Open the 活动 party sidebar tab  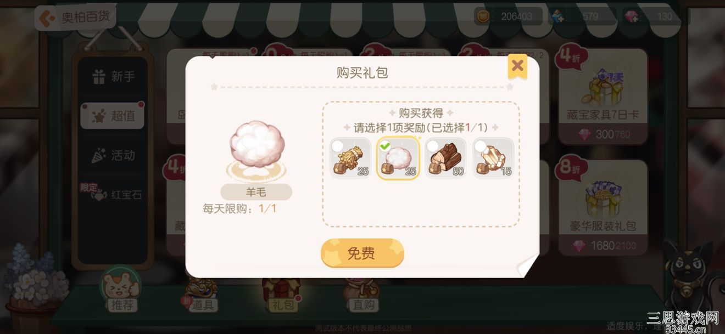(113, 155)
